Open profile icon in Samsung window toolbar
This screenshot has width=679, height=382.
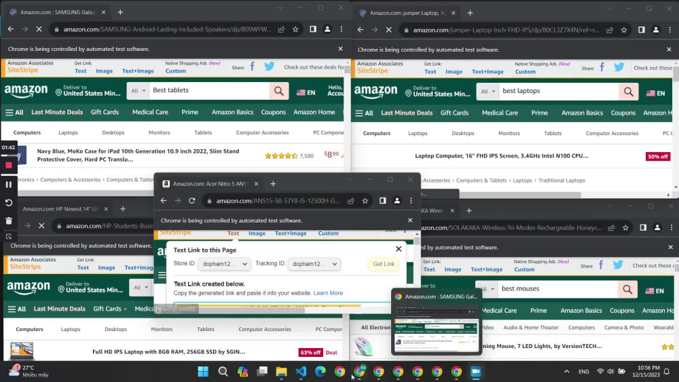[327, 29]
